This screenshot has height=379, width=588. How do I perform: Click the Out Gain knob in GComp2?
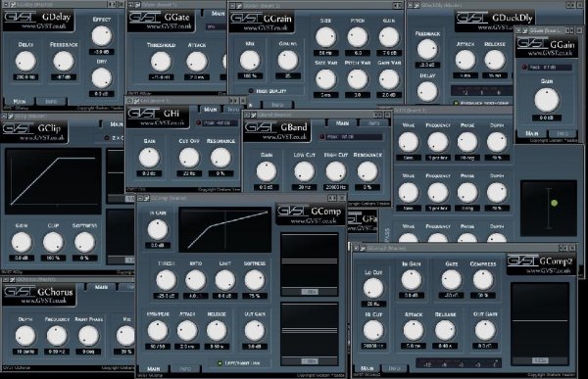(485, 331)
